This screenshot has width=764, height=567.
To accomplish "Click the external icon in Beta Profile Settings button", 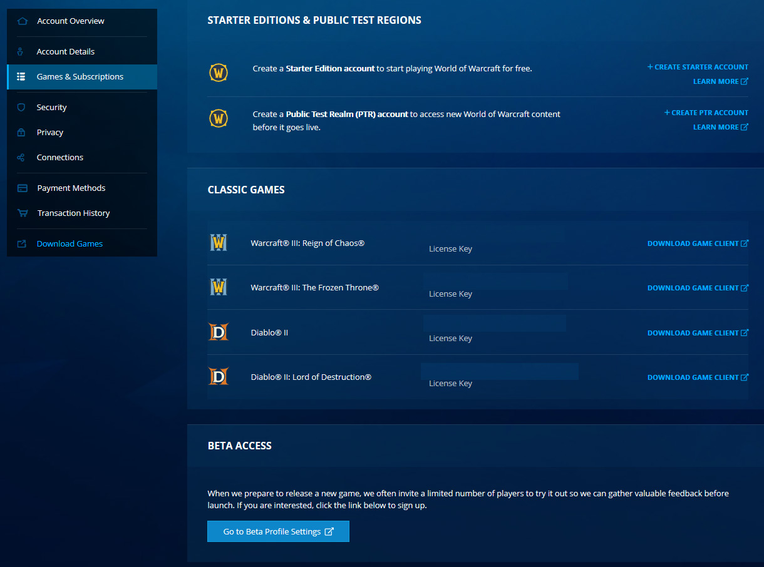I will pyautogui.click(x=329, y=531).
